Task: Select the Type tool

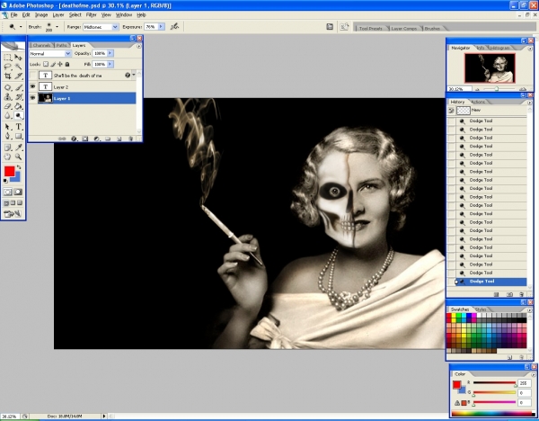Action: click(18, 127)
